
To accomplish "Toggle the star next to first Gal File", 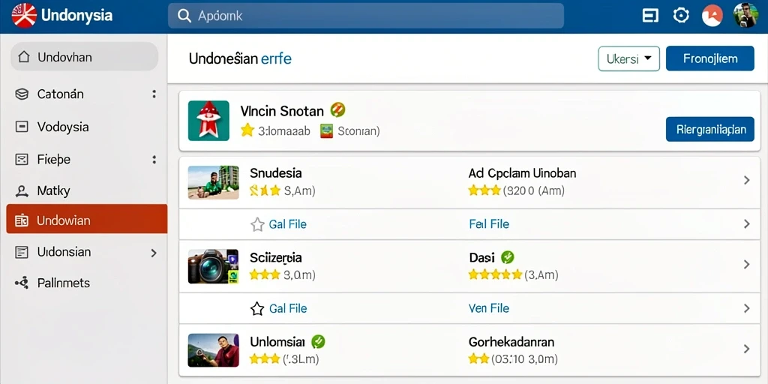I will [257, 224].
